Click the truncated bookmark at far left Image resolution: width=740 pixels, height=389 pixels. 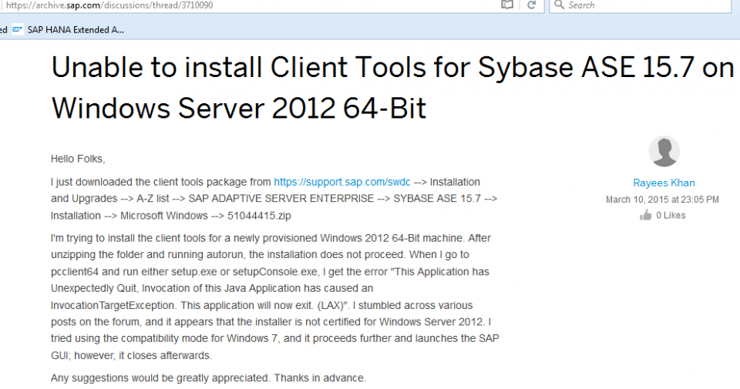3,30
